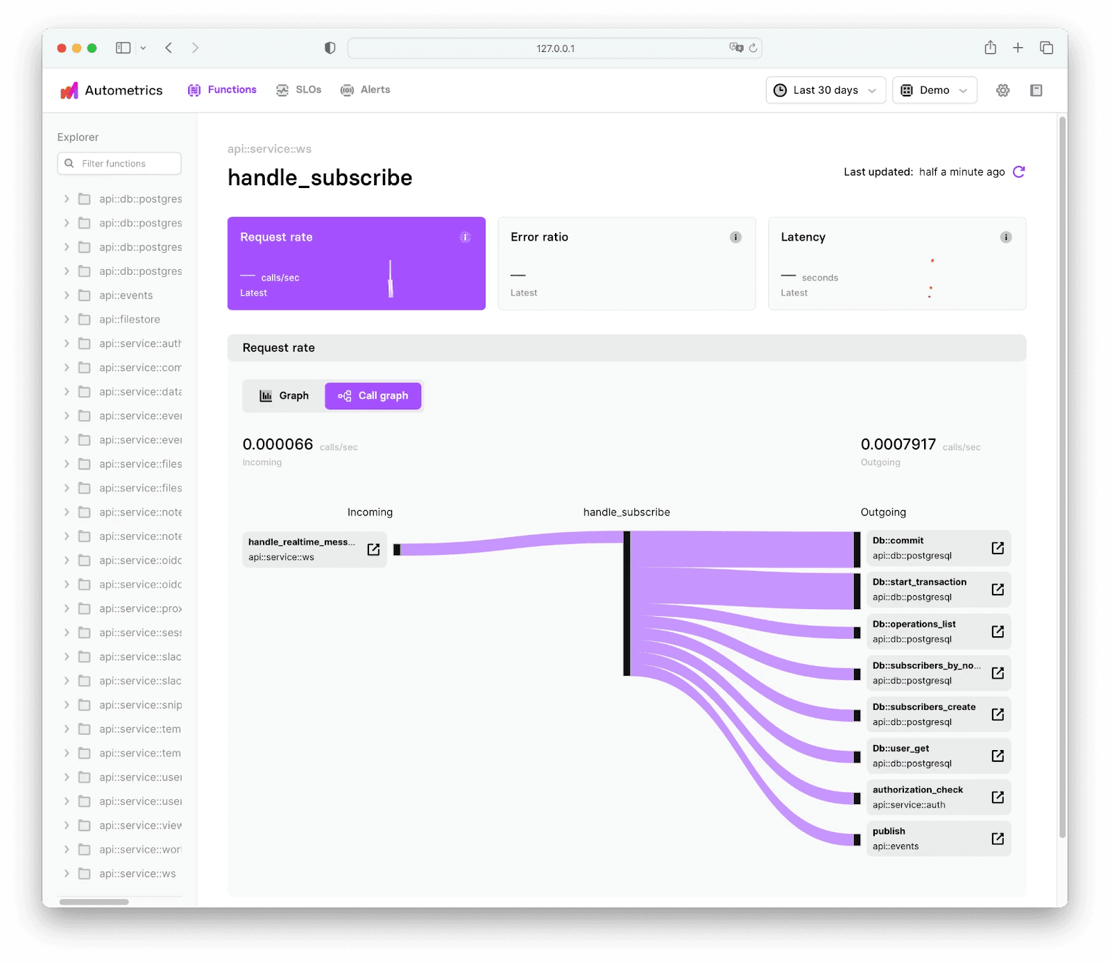Switch the view to Call graph
Screen dimensions: 1110x963
(x=373, y=396)
